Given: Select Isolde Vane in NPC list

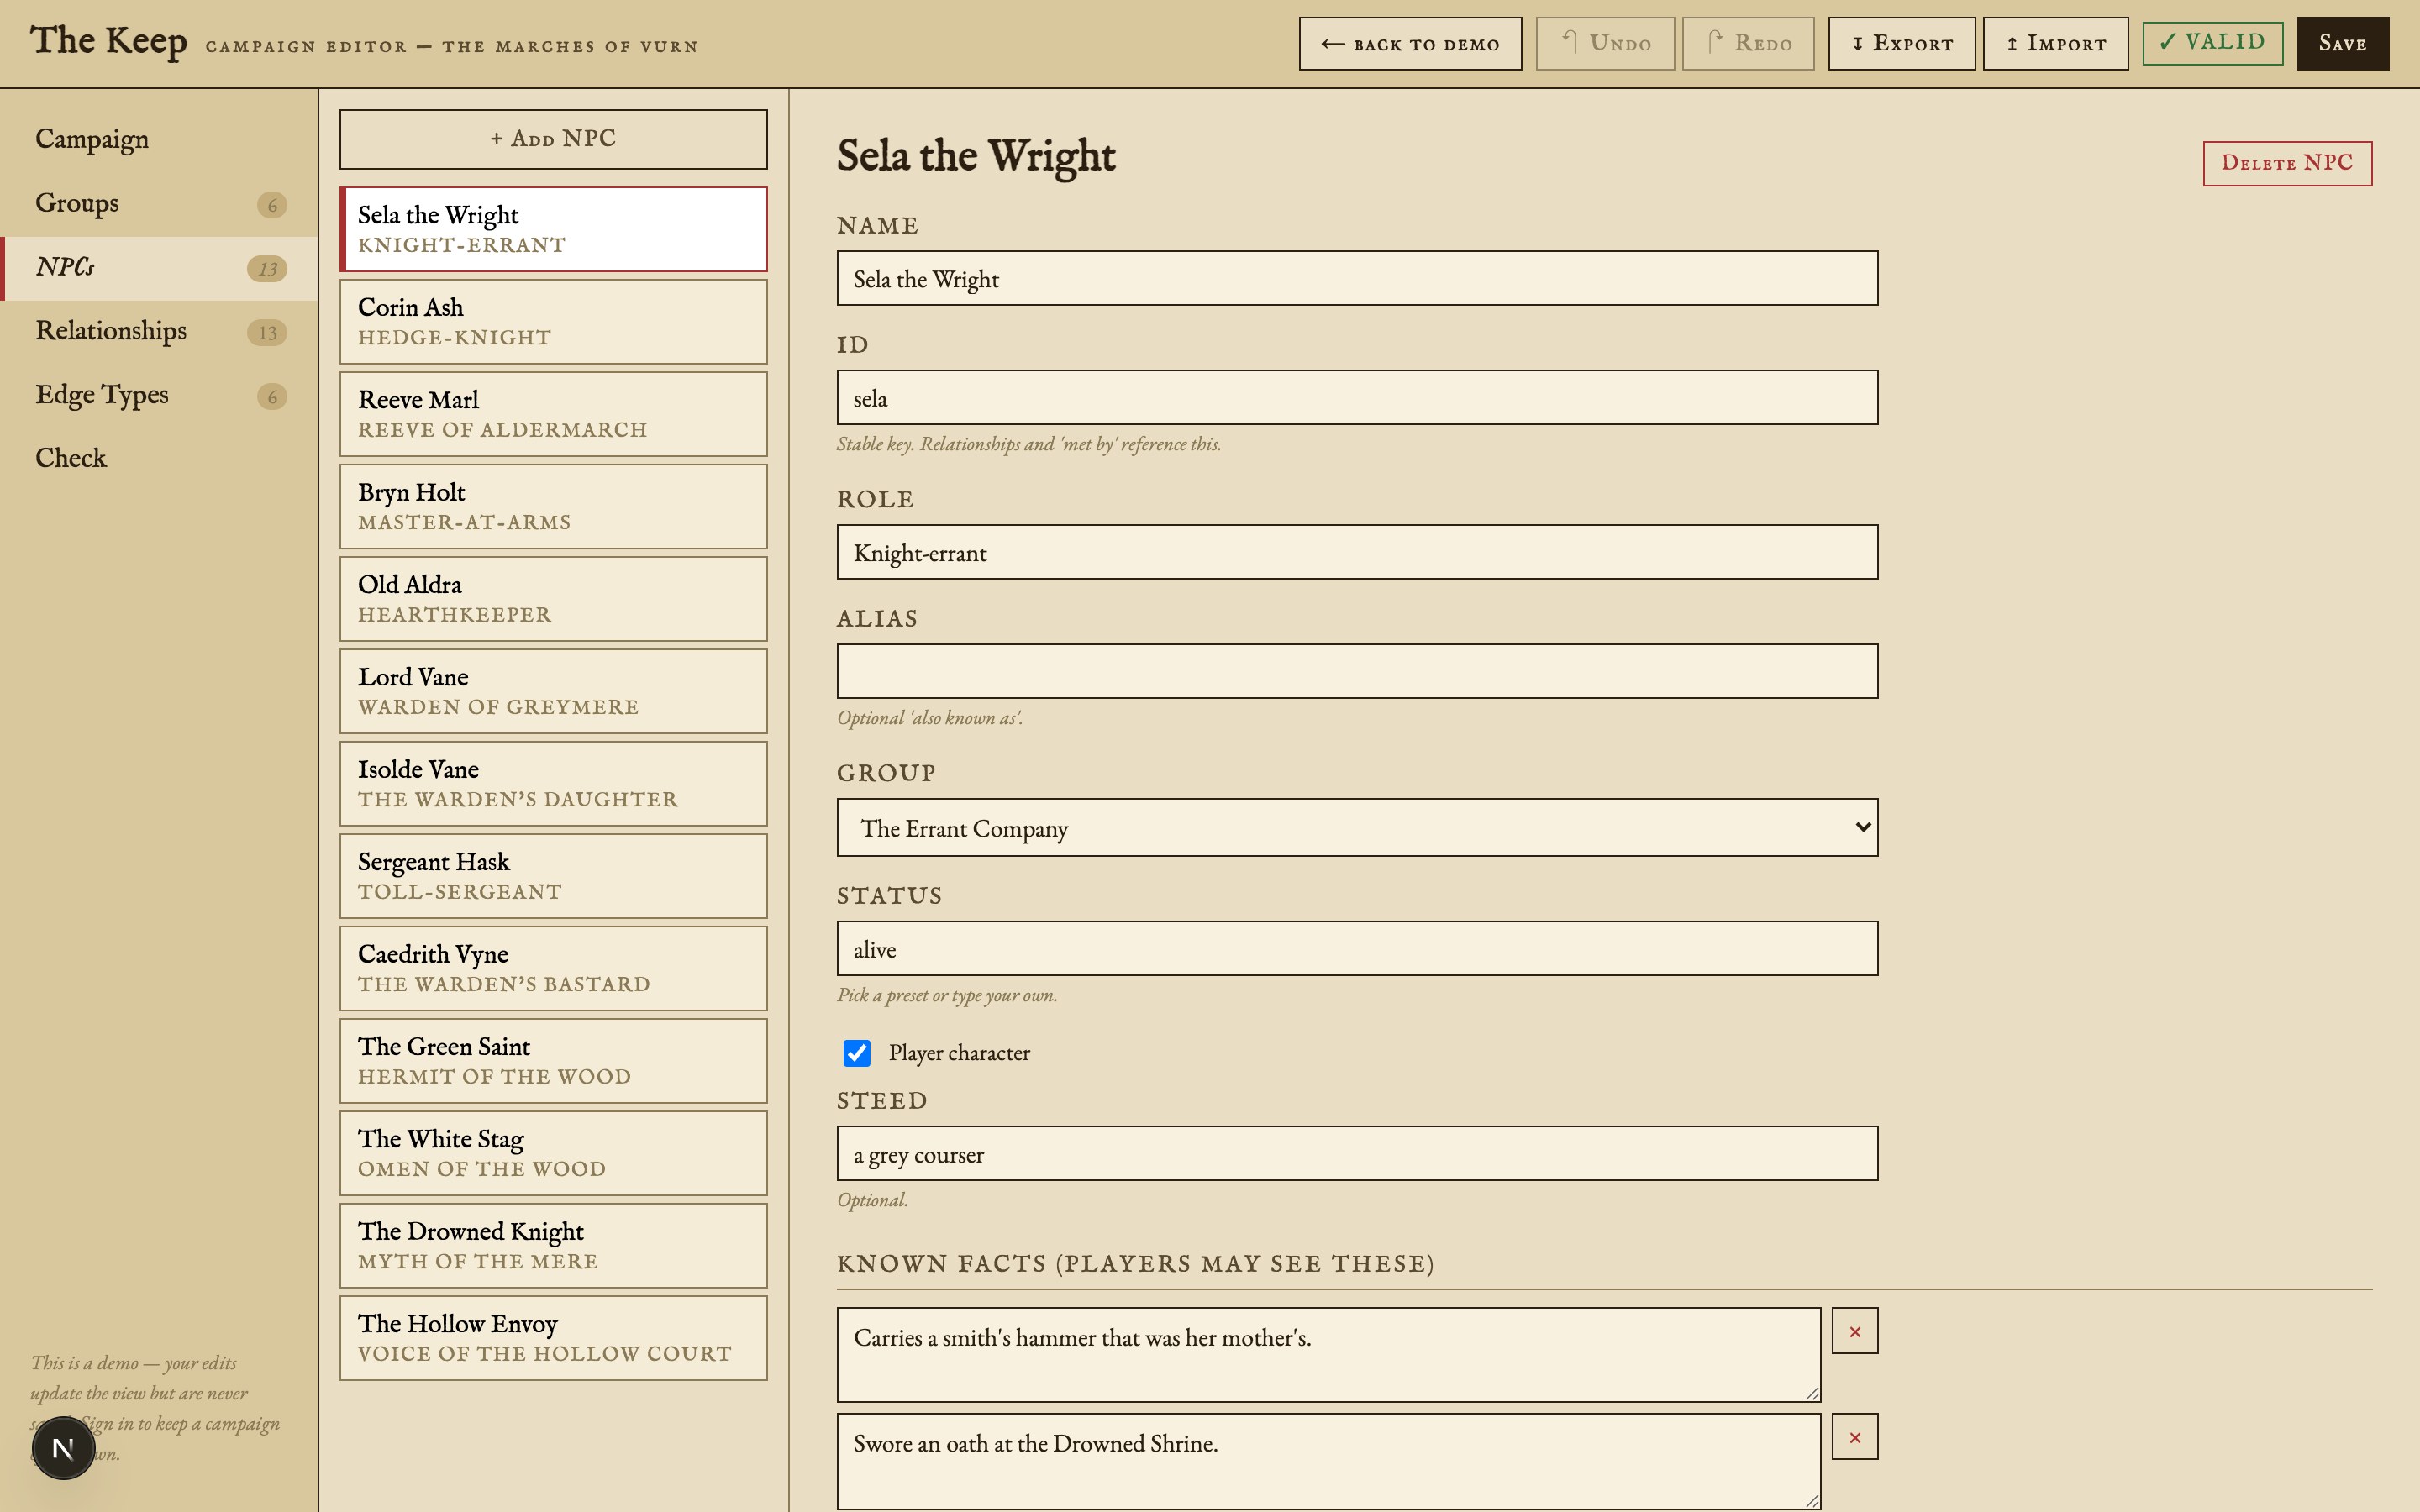Looking at the screenshot, I should tap(553, 784).
